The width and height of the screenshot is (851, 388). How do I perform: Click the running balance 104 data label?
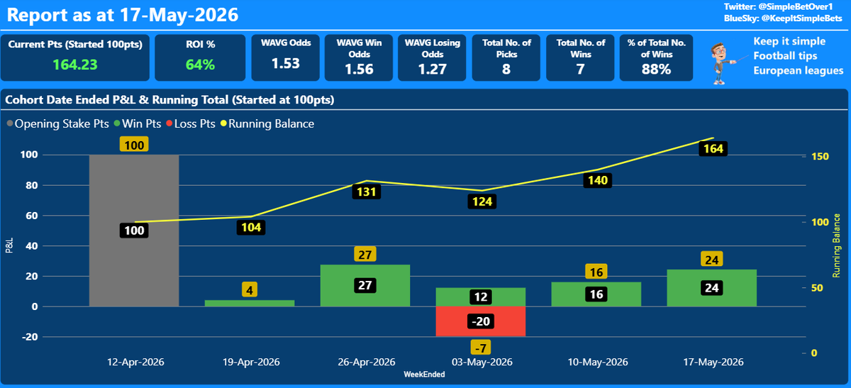(x=250, y=228)
